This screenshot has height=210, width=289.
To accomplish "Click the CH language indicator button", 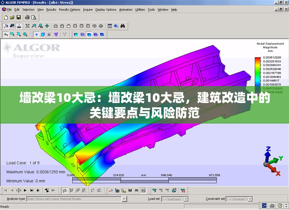I will point(264,205).
